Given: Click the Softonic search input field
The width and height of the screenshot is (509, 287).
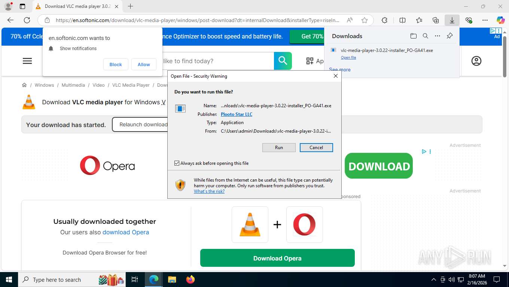Looking at the screenshot, I should (x=218, y=61).
